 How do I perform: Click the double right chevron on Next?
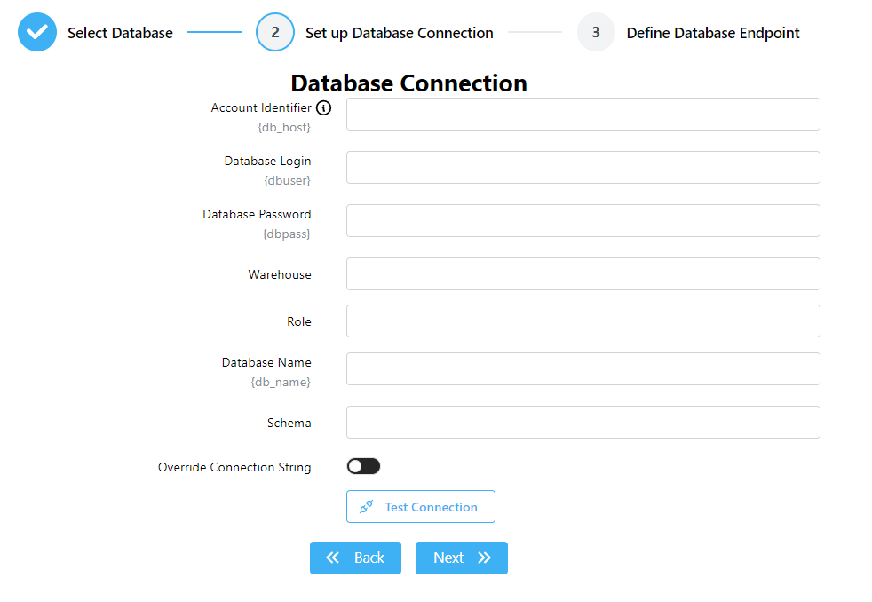point(484,558)
